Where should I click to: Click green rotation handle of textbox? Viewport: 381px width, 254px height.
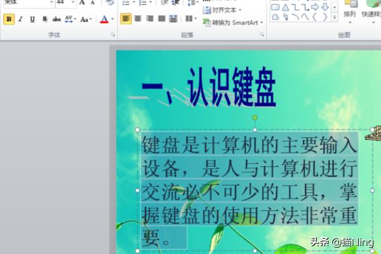pyautogui.click(x=255, y=117)
